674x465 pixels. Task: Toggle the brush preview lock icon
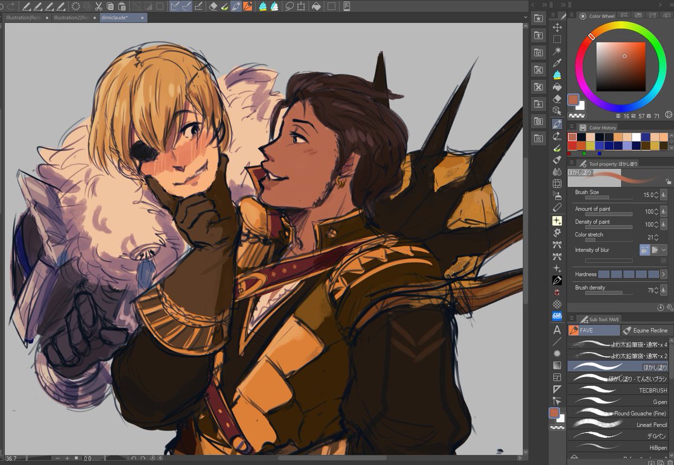[668, 181]
